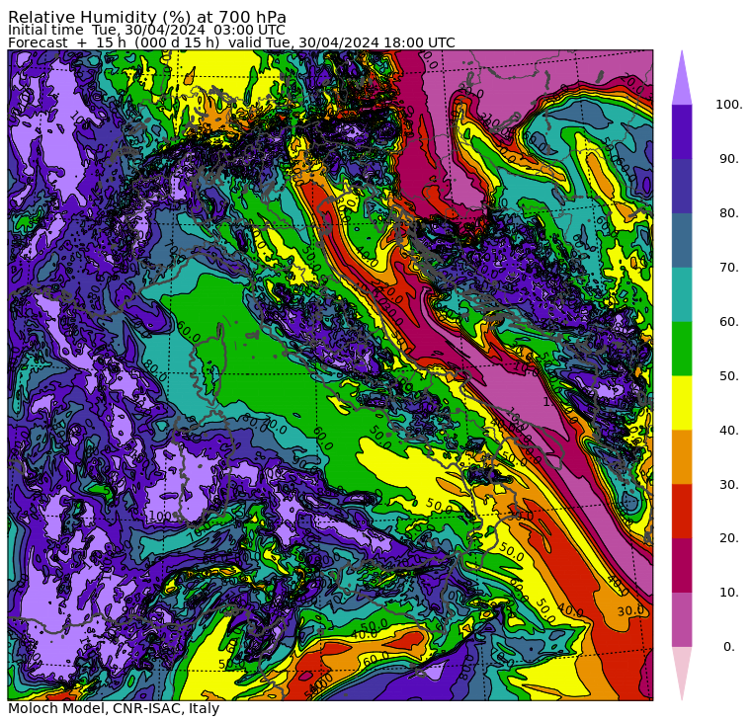Click the 'Initial time Tue, 30/04/2024 03:00 UTC' line
Image resolution: width=751 pixels, height=722 pixels.
(146, 30)
